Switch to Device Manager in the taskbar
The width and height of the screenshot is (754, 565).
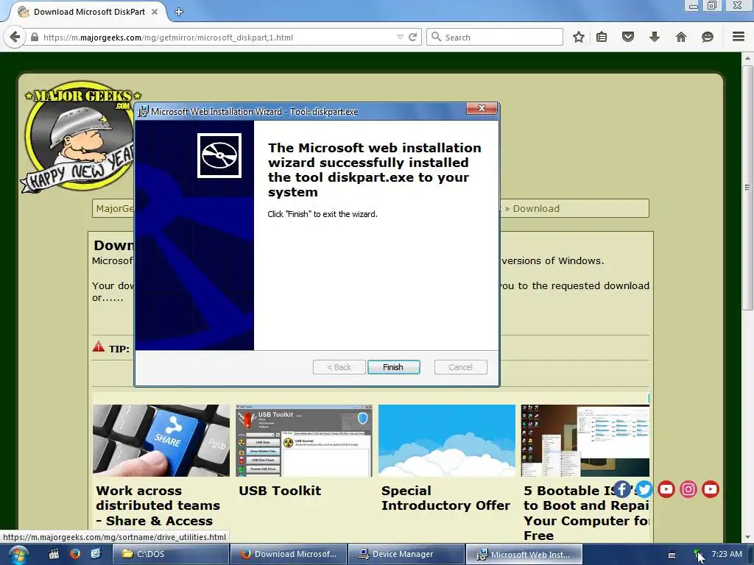point(406,554)
